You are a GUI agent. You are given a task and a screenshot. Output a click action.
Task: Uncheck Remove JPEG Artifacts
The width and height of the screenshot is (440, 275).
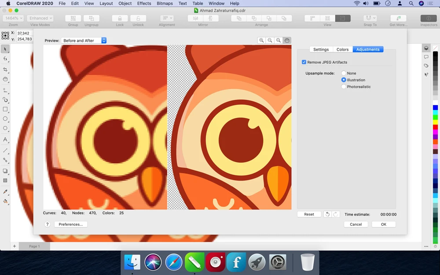(304, 62)
